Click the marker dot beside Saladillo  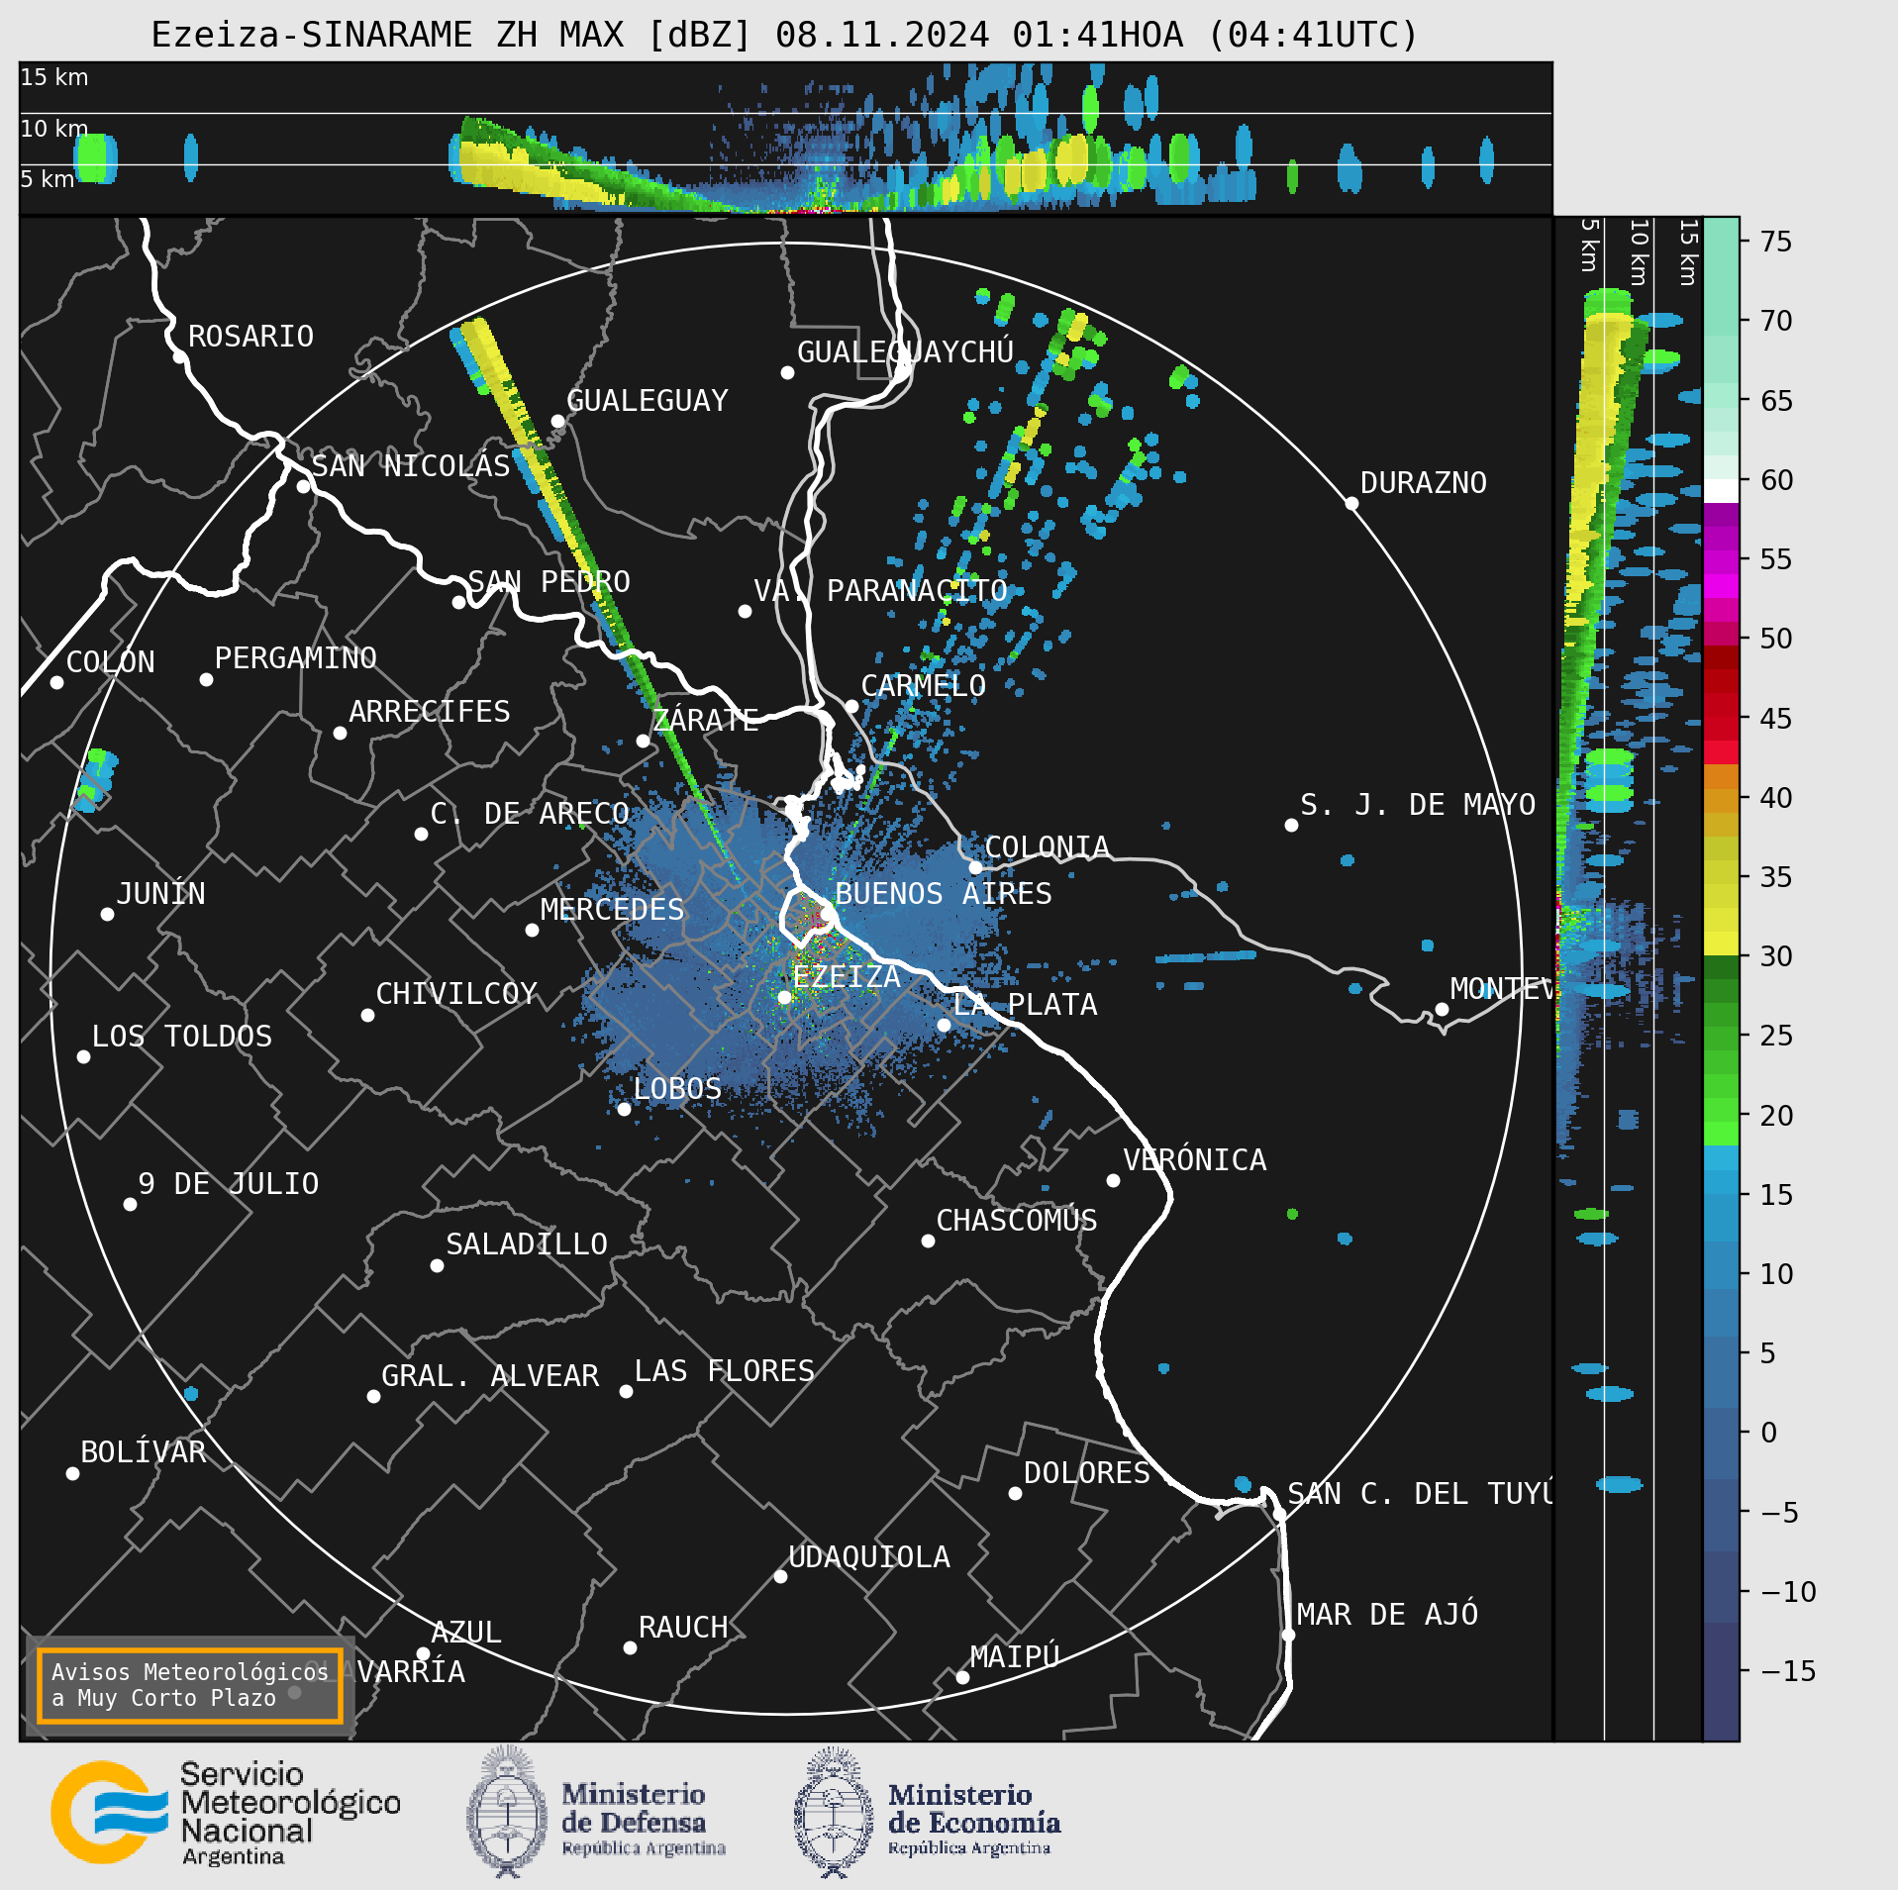pos(437,1266)
